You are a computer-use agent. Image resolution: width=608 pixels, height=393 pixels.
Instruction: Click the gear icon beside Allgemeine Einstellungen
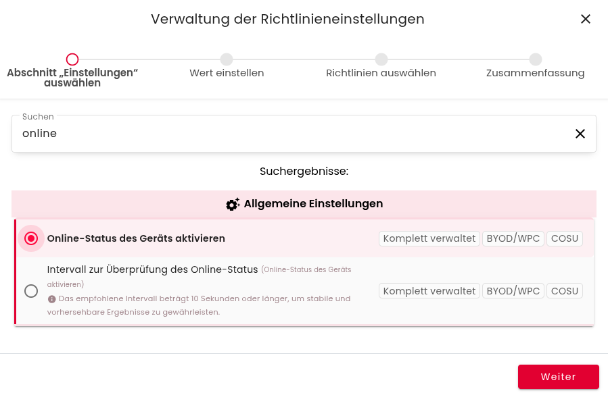(233, 204)
